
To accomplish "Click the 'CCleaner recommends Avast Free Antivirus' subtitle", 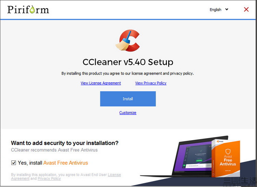I will [54, 150].
